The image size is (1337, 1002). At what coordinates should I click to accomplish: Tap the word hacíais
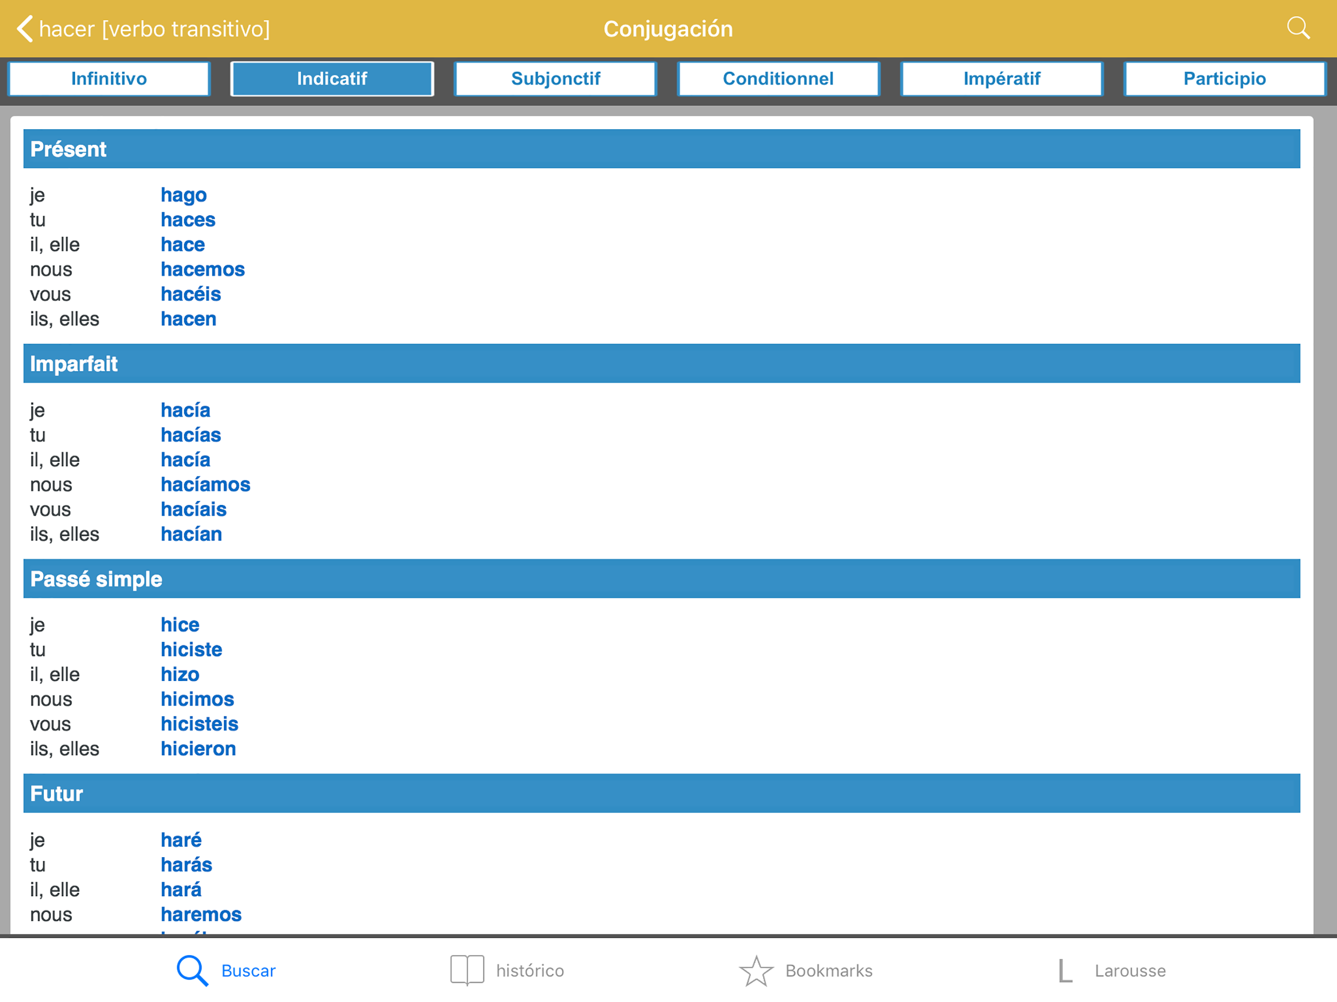click(x=193, y=509)
